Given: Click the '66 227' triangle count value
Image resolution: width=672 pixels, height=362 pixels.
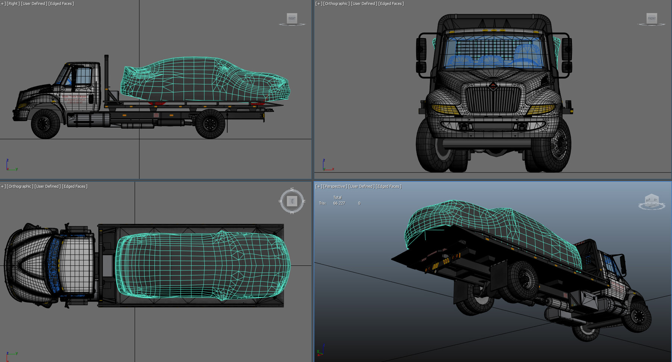Looking at the screenshot, I should (339, 203).
